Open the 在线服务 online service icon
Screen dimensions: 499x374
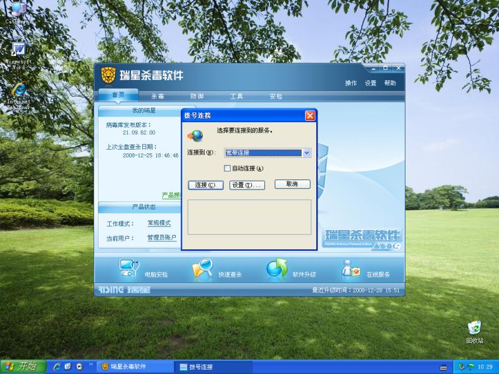pos(351,269)
